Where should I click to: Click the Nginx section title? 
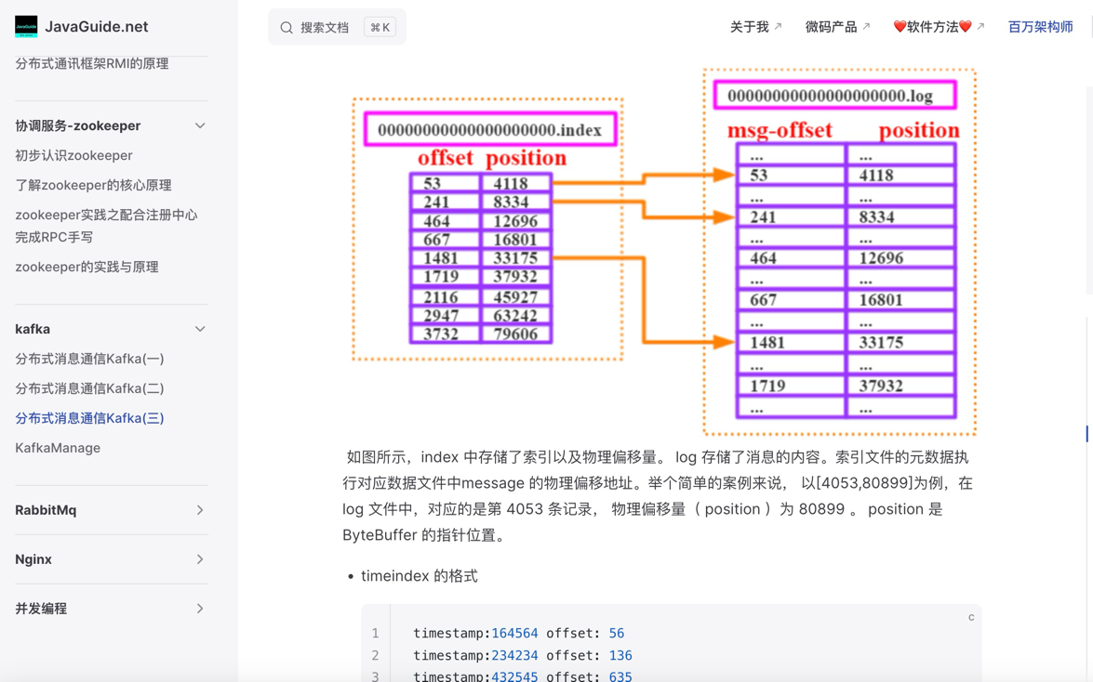click(x=33, y=559)
